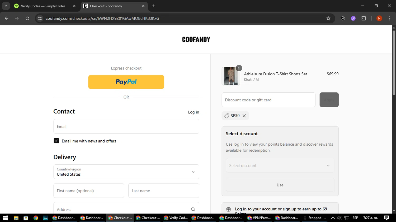Image resolution: width=396 pixels, height=222 pixels.
Task: Click the Use button
Action: click(x=280, y=185)
